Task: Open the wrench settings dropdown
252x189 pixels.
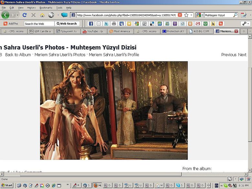Action: (246, 24)
